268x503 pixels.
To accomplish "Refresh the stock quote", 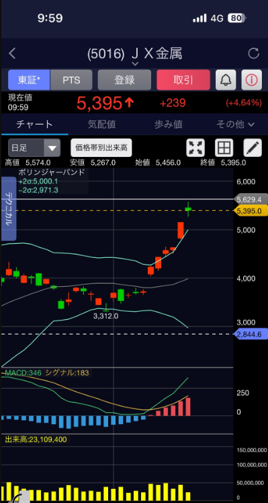I will 254,53.
